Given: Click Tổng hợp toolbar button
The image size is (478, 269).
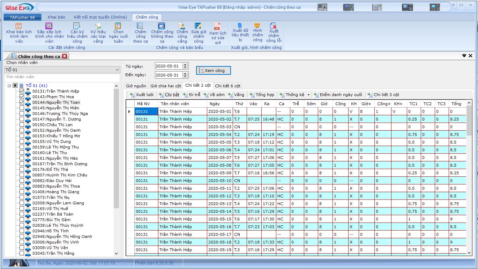Looking at the screenshot, I should (262, 95).
